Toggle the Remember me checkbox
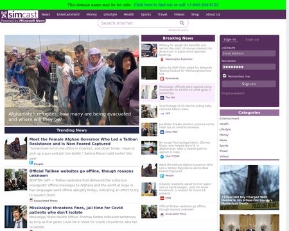The image size is (289, 231). (224, 76)
